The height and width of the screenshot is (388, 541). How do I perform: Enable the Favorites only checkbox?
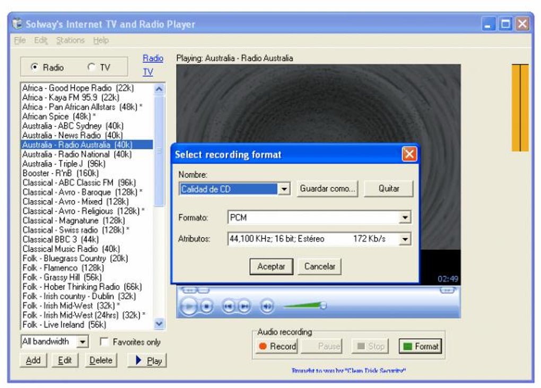(x=104, y=342)
